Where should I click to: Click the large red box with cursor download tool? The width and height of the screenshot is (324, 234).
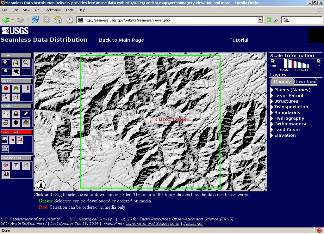tap(20, 140)
